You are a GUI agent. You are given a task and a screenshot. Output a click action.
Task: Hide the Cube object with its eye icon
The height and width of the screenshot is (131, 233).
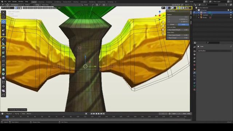[x=231, y=13]
